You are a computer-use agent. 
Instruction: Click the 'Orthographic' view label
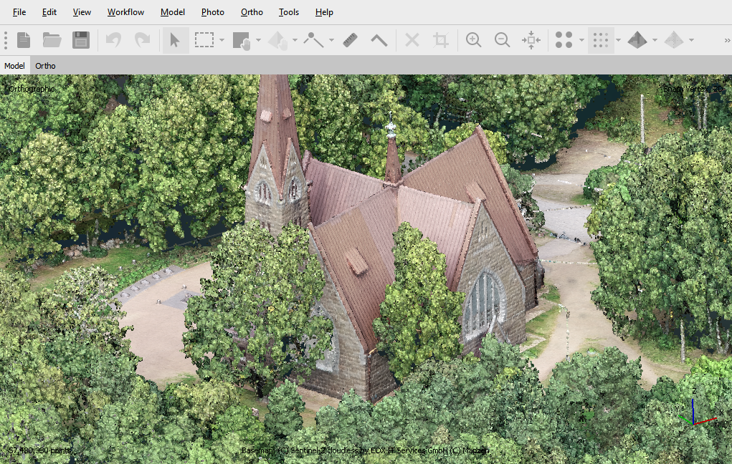point(32,89)
